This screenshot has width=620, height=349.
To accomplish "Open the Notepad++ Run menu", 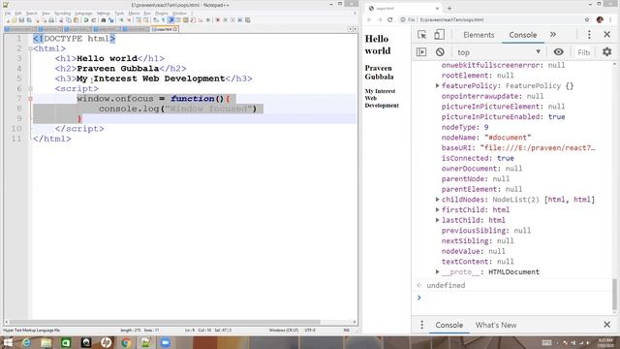I will pyautogui.click(x=147, y=14).
